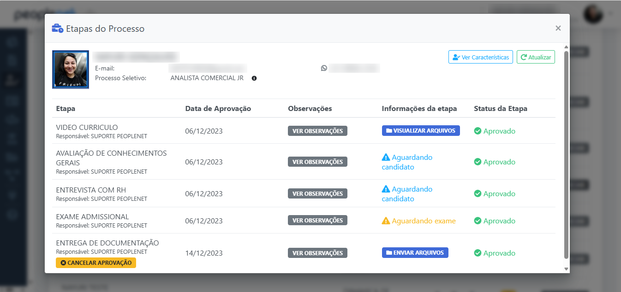The image size is (621, 292).
Task: Click the VIDEO CURRICULO stage name
Action: [87, 127]
